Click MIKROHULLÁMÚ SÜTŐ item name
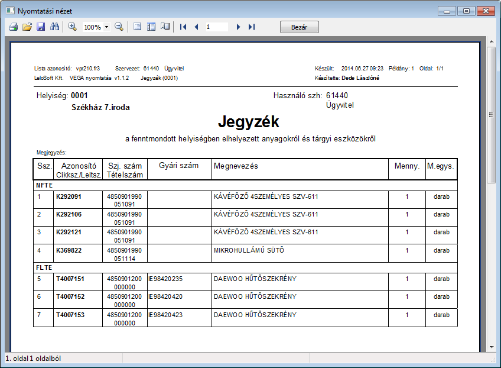This screenshot has height=368, width=501. pyautogui.click(x=249, y=250)
